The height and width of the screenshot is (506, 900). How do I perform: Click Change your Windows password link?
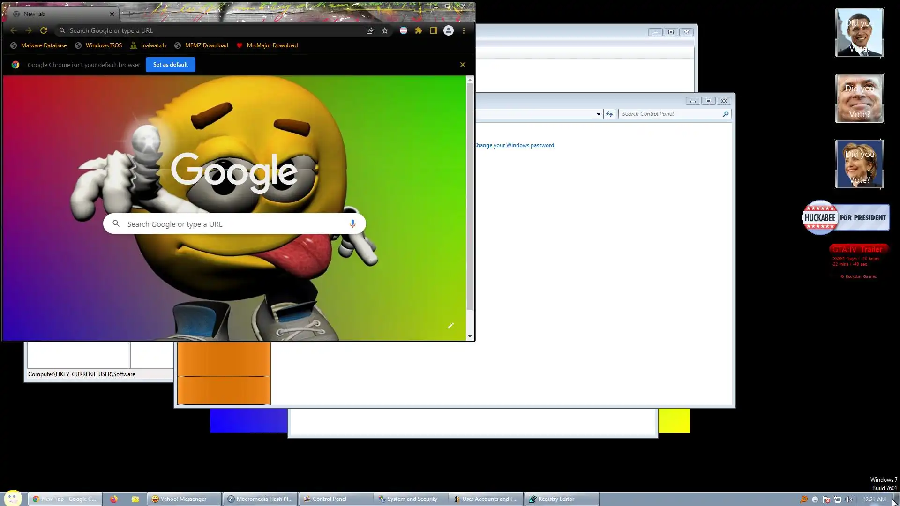514,145
